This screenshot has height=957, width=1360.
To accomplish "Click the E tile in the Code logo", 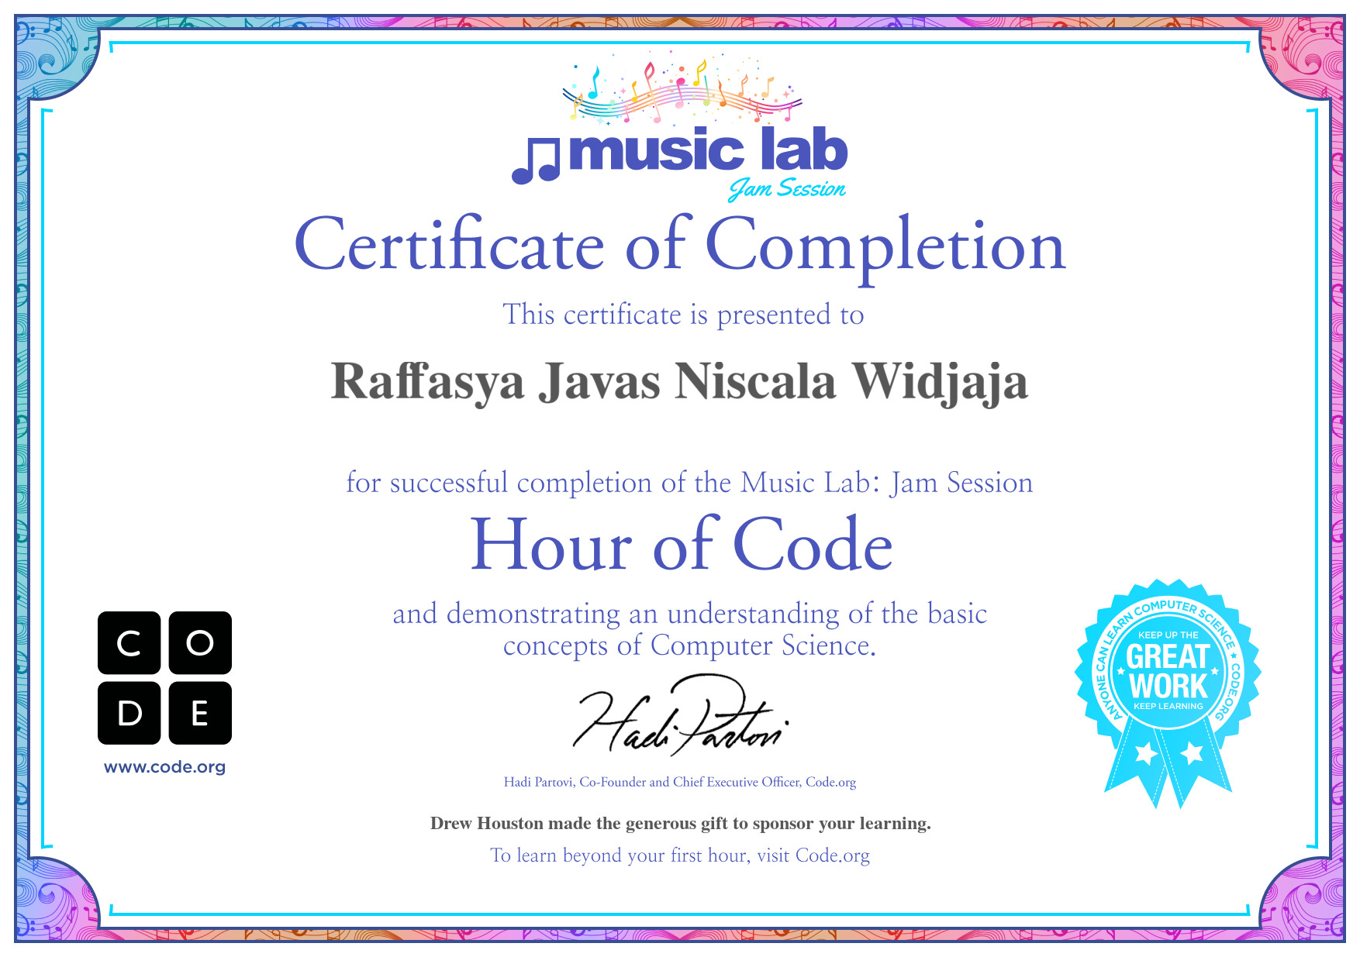I will click(x=200, y=713).
